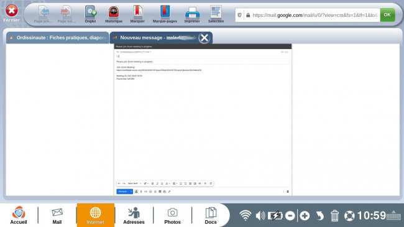Insert a signature with the pen icon

(169, 192)
